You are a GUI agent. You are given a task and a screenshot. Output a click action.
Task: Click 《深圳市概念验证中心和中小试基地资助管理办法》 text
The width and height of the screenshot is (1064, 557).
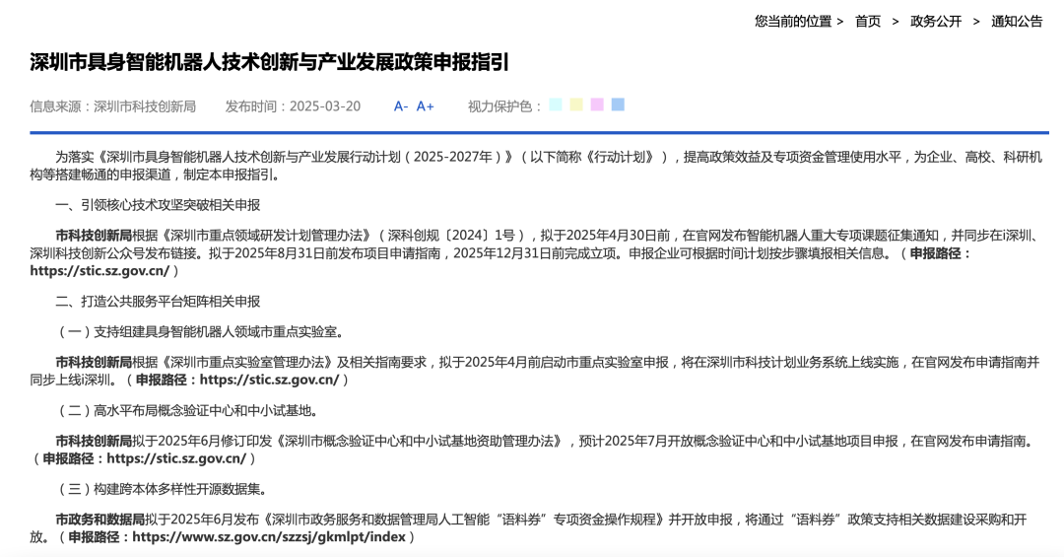point(421,442)
